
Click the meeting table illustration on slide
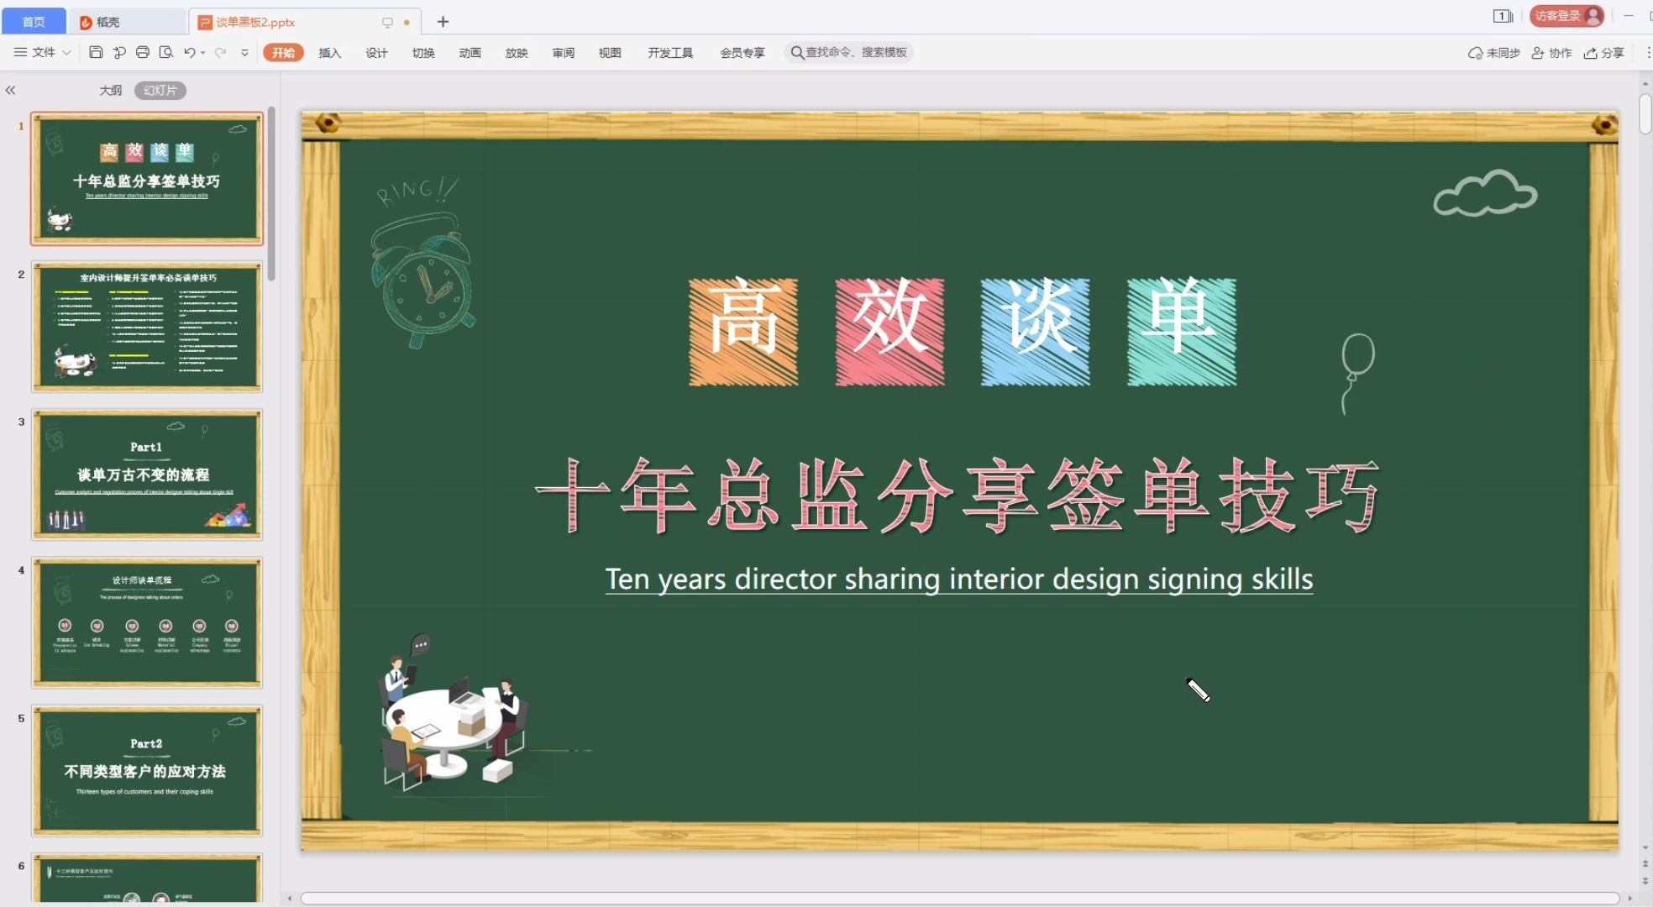456,712
